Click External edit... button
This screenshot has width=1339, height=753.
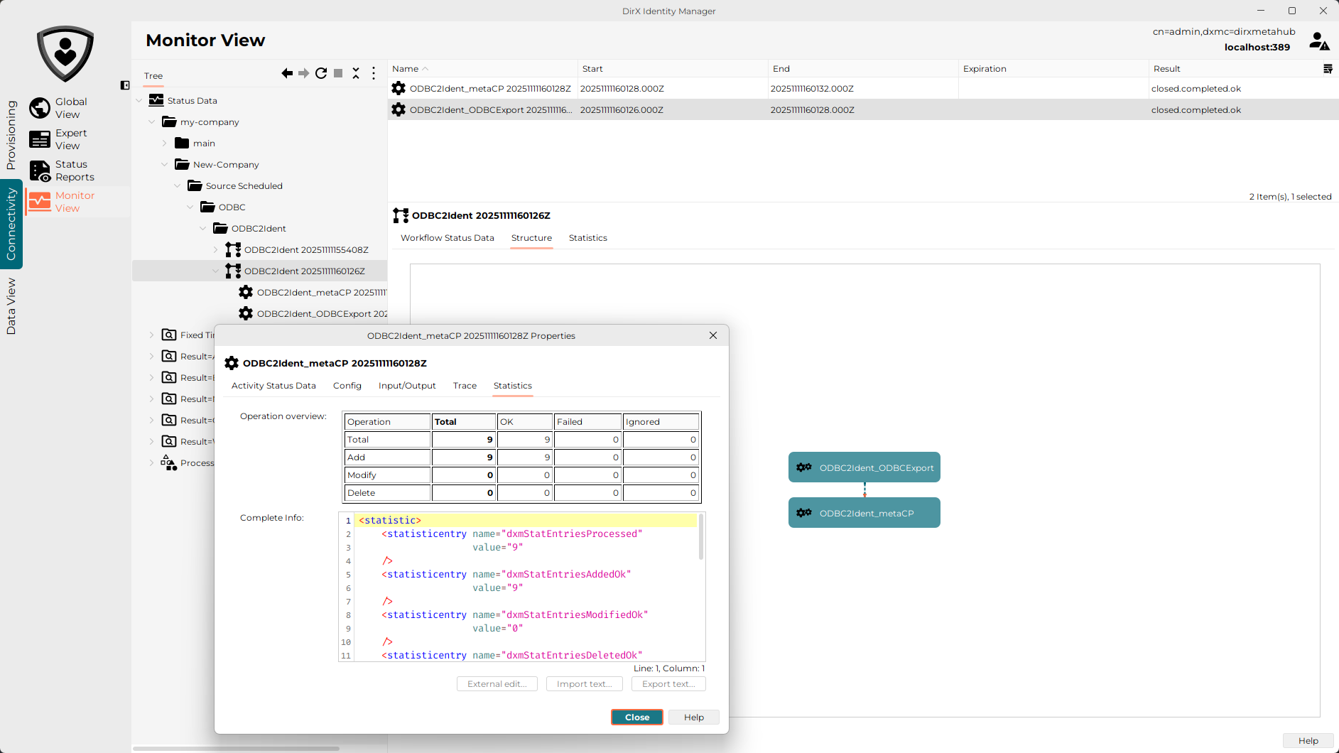497,684
